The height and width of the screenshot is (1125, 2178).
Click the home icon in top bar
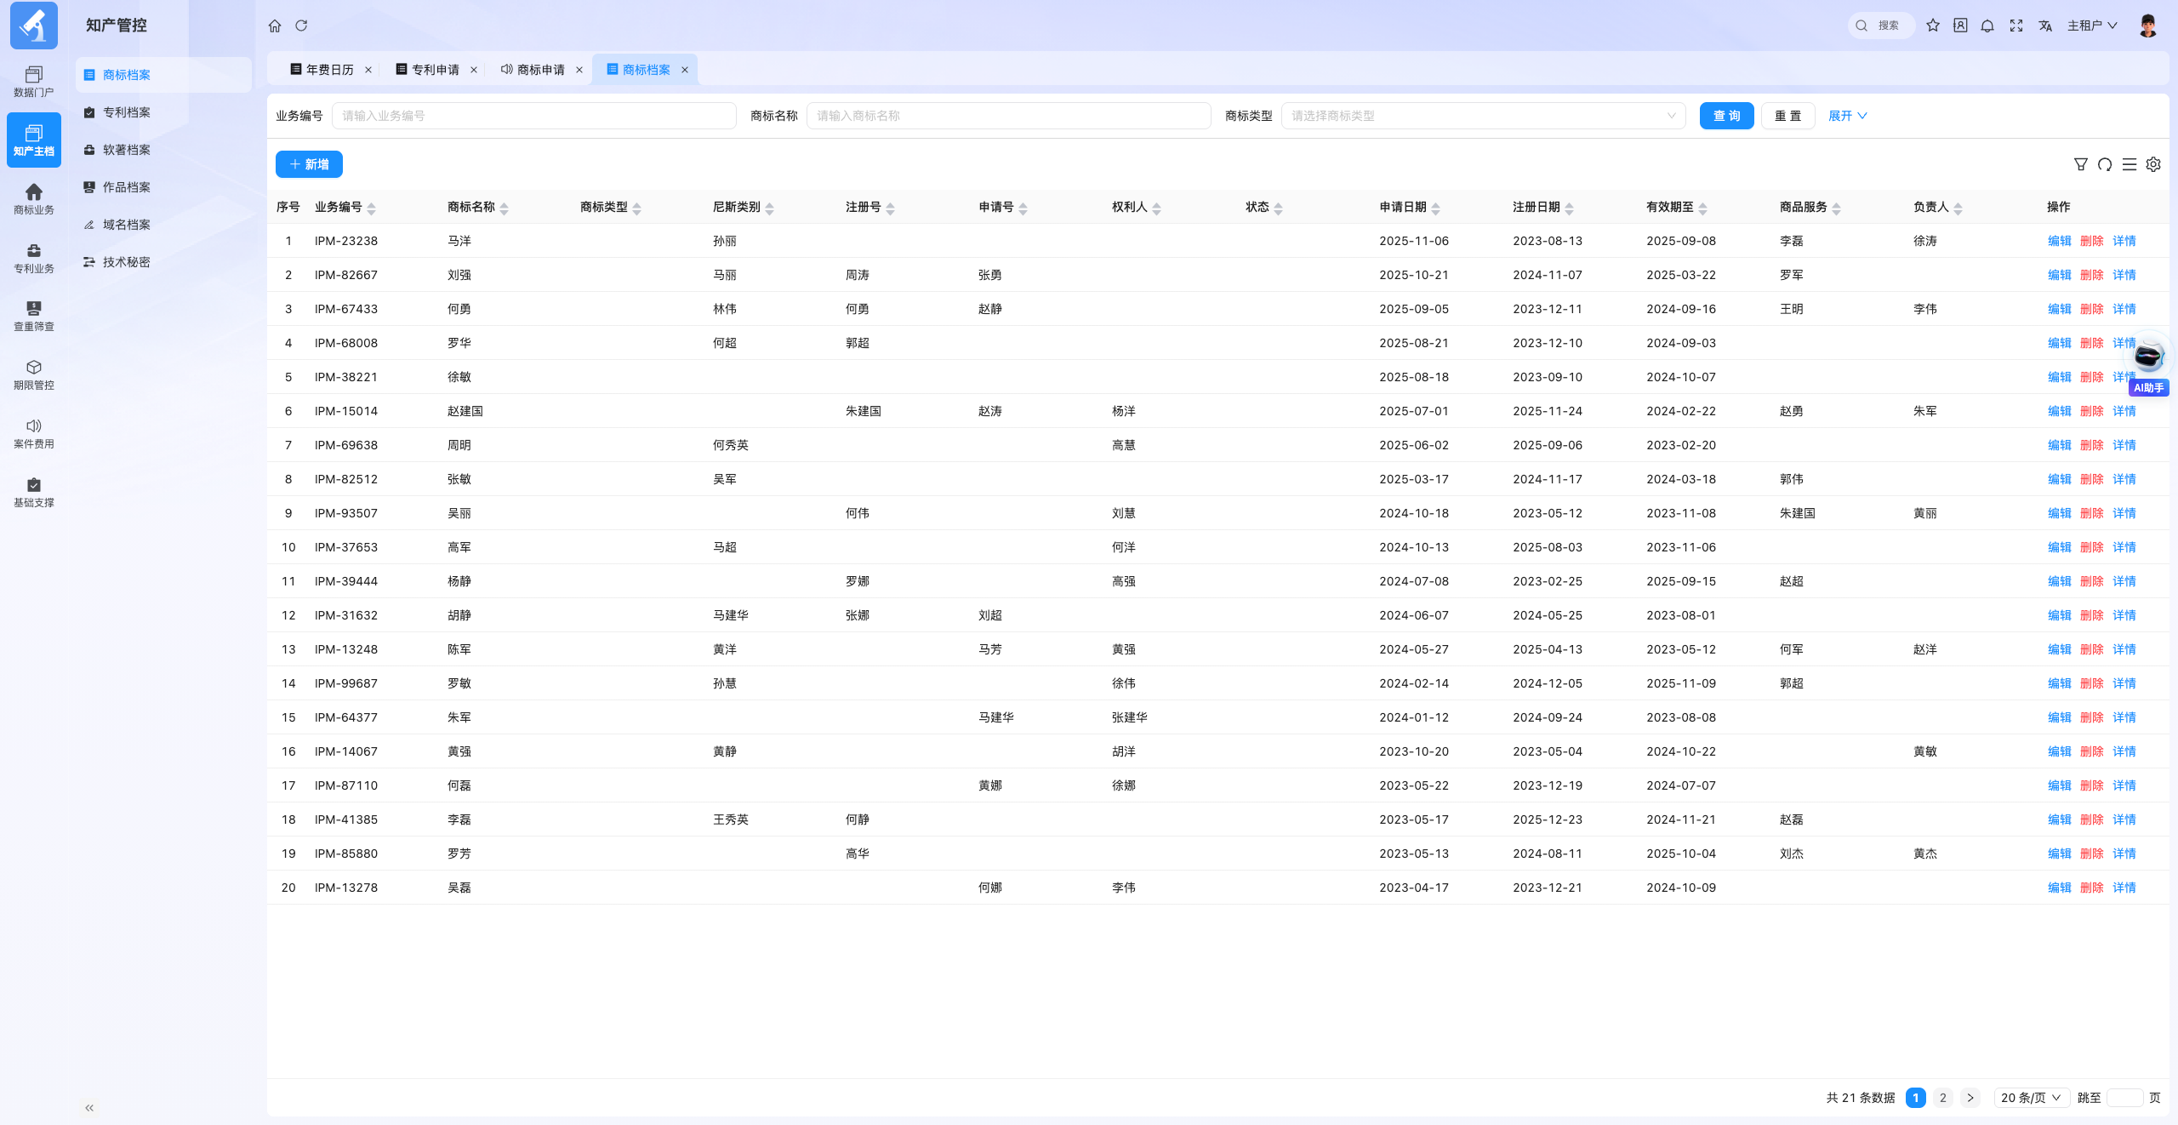[x=275, y=26]
